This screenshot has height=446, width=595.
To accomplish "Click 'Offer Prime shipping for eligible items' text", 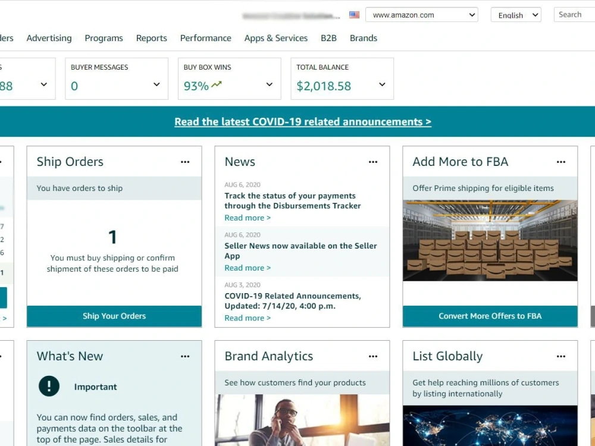I will 483,188.
